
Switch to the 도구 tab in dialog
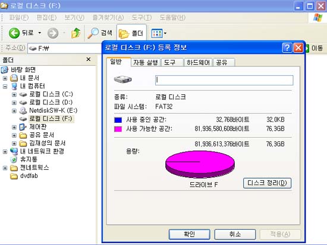point(172,62)
